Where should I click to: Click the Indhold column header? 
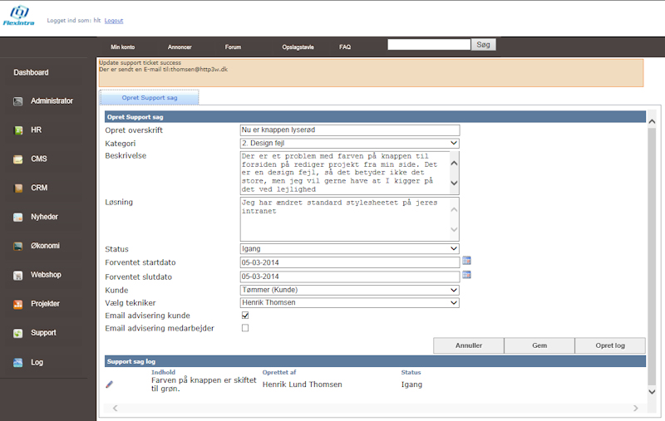pyautogui.click(x=163, y=372)
